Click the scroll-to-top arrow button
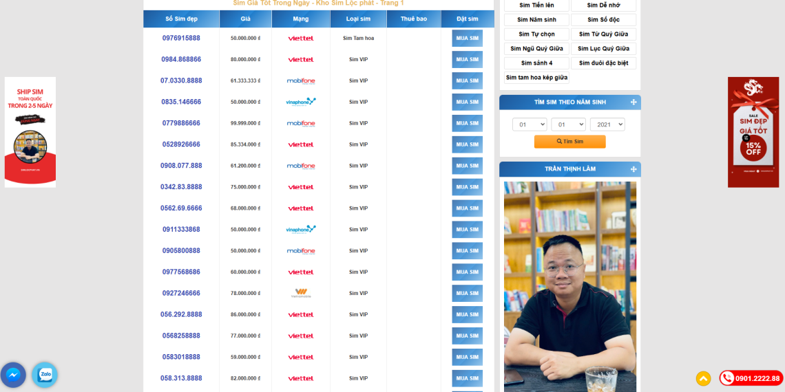 pyautogui.click(x=703, y=378)
